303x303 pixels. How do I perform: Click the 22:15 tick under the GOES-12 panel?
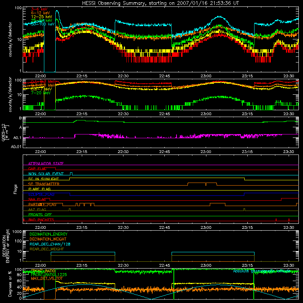click(x=82, y=152)
